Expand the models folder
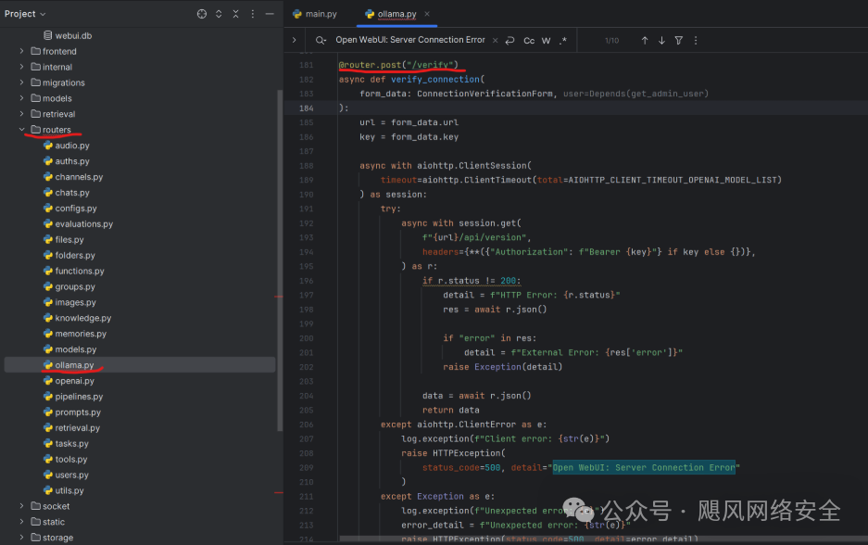Viewport: 868px width, 545px height. pyautogui.click(x=21, y=98)
